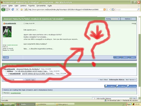
Task: Toggle the box beside the first escamboverde thread entry
Action: click(3, 69)
